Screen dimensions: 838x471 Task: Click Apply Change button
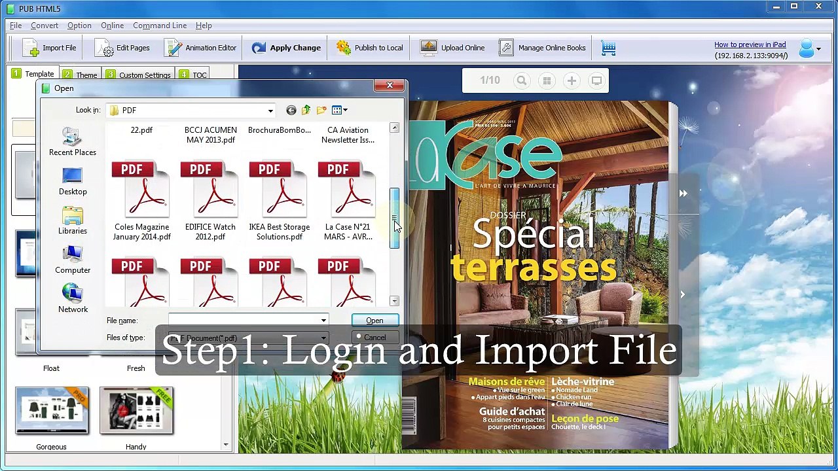click(x=286, y=48)
